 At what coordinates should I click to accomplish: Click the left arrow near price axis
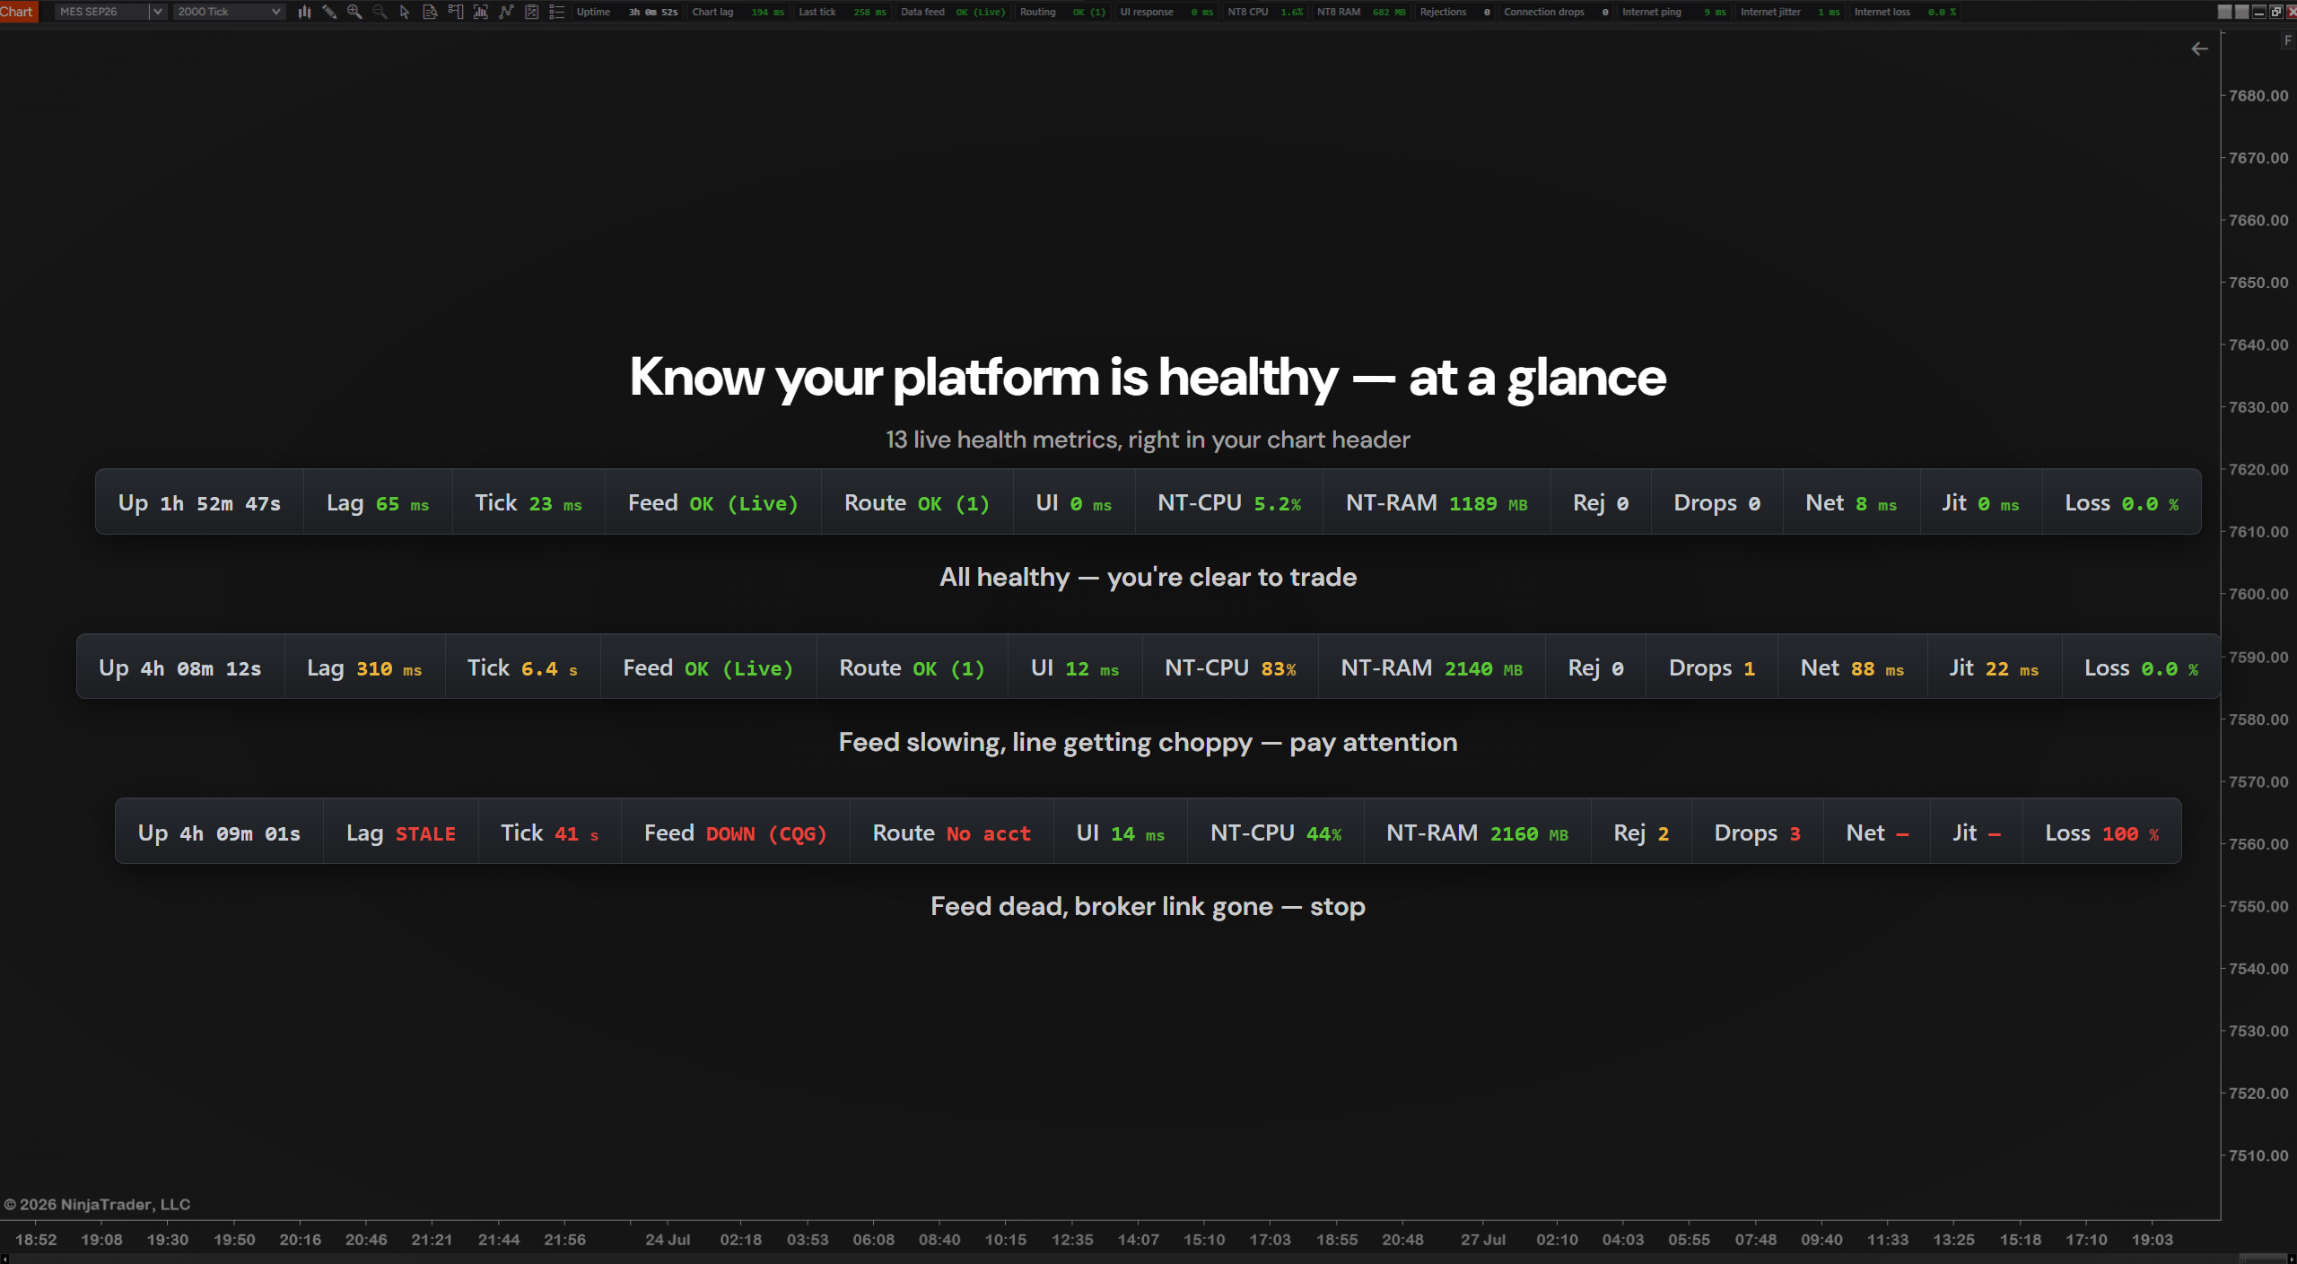point(2199,48)
